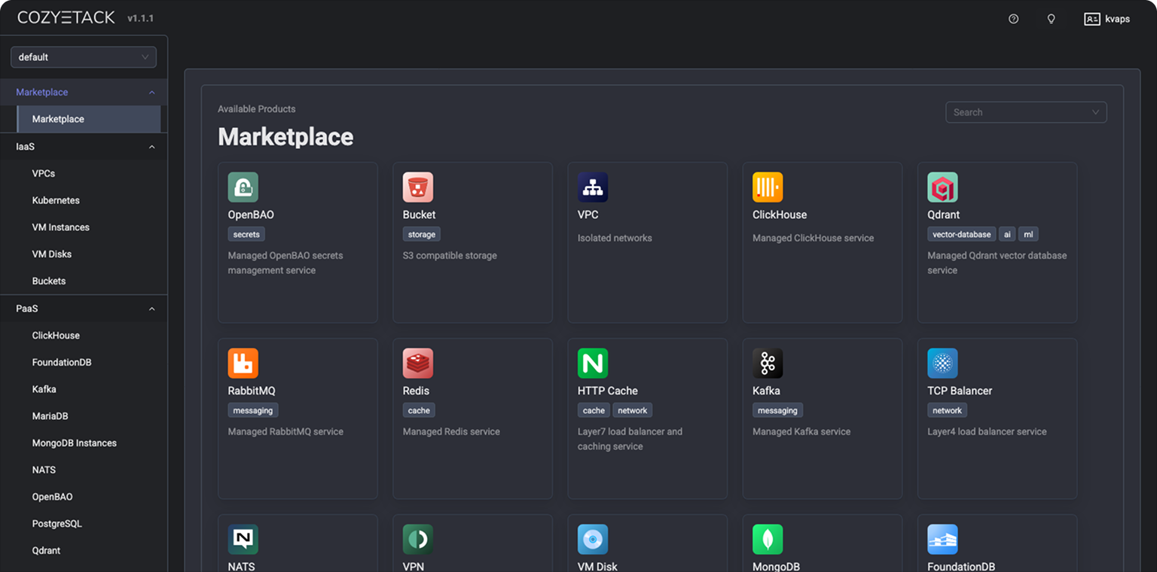
Task: Click the kvaps username
Action: click(1117, 19)
